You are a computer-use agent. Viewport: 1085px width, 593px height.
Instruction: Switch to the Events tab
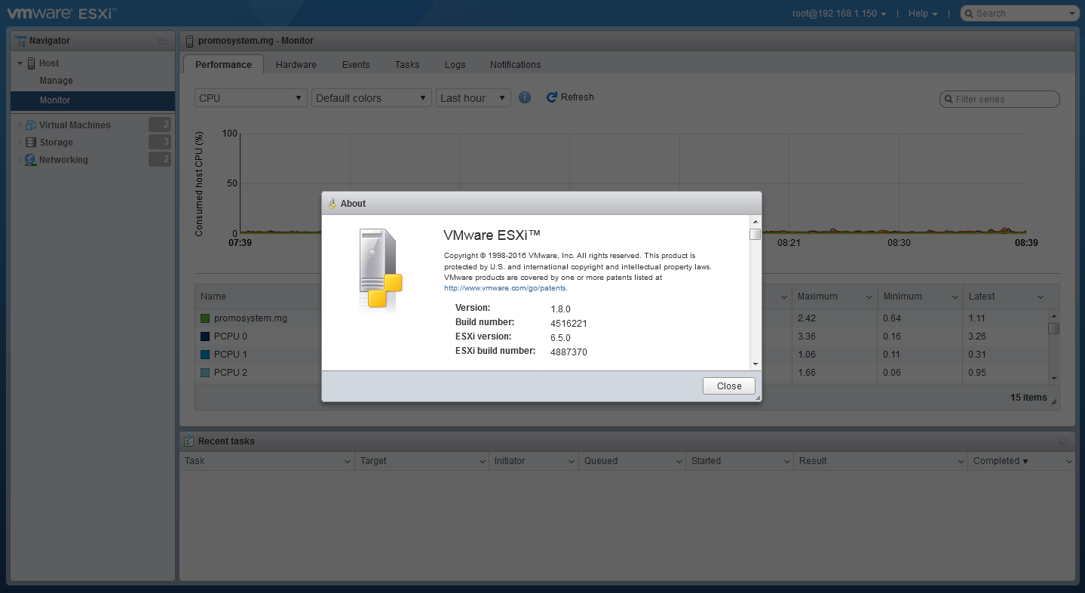[356, 65]
